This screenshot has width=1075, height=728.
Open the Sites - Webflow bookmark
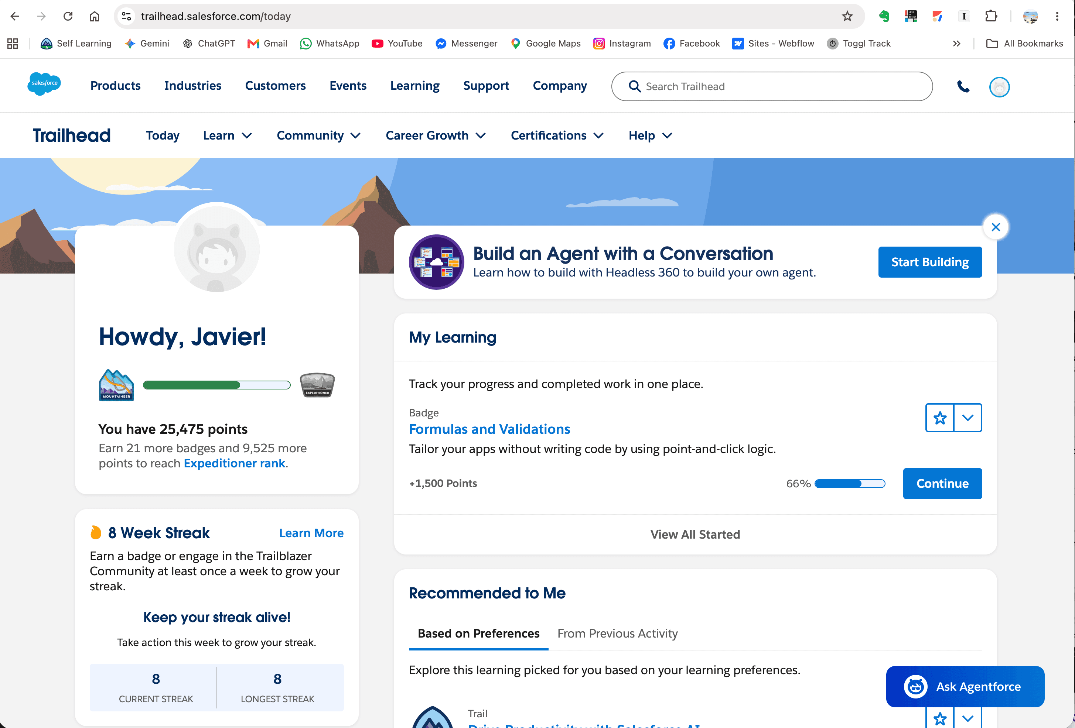tap(774, 44)
